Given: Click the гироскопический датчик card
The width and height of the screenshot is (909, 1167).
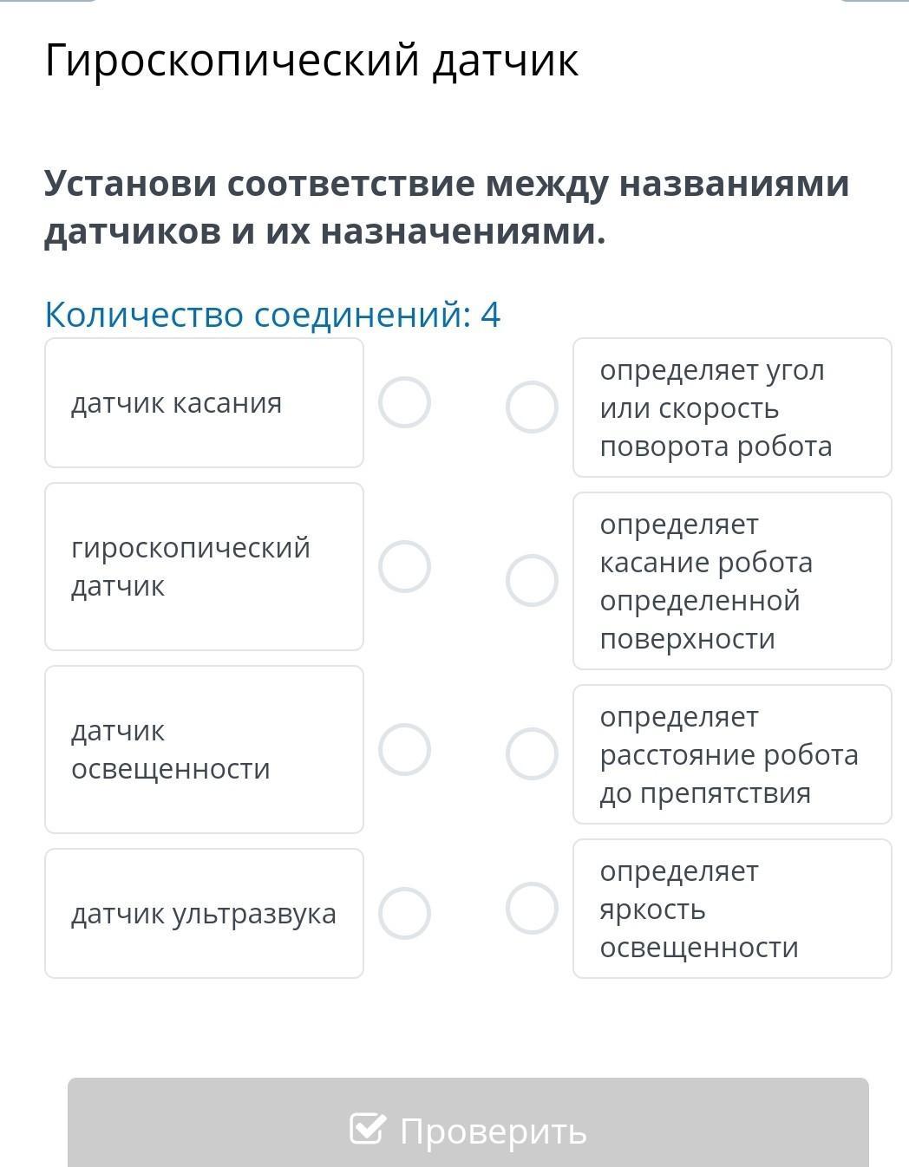Looking at the screenshot, I should [204, 567].
